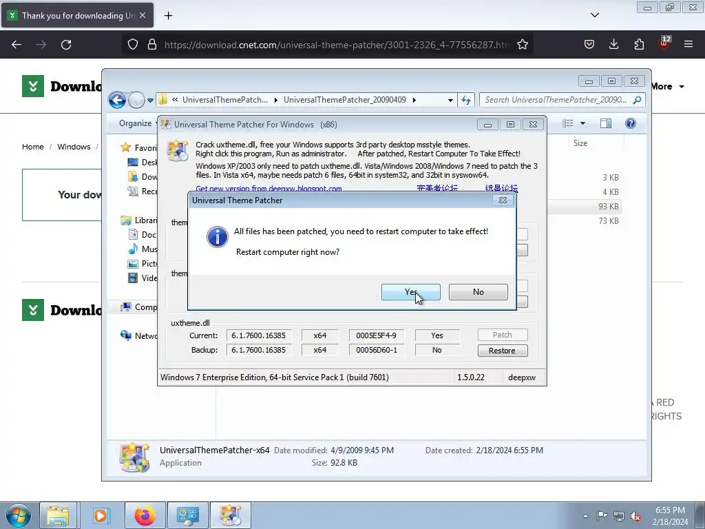Open Home breadcrumb link on CNET page
This screenshot has width=705, height=529.
pos(33,147)
